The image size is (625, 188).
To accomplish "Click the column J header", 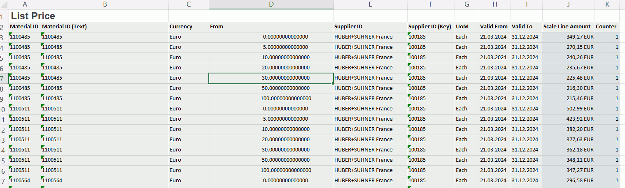I will (x=568, y=5).
